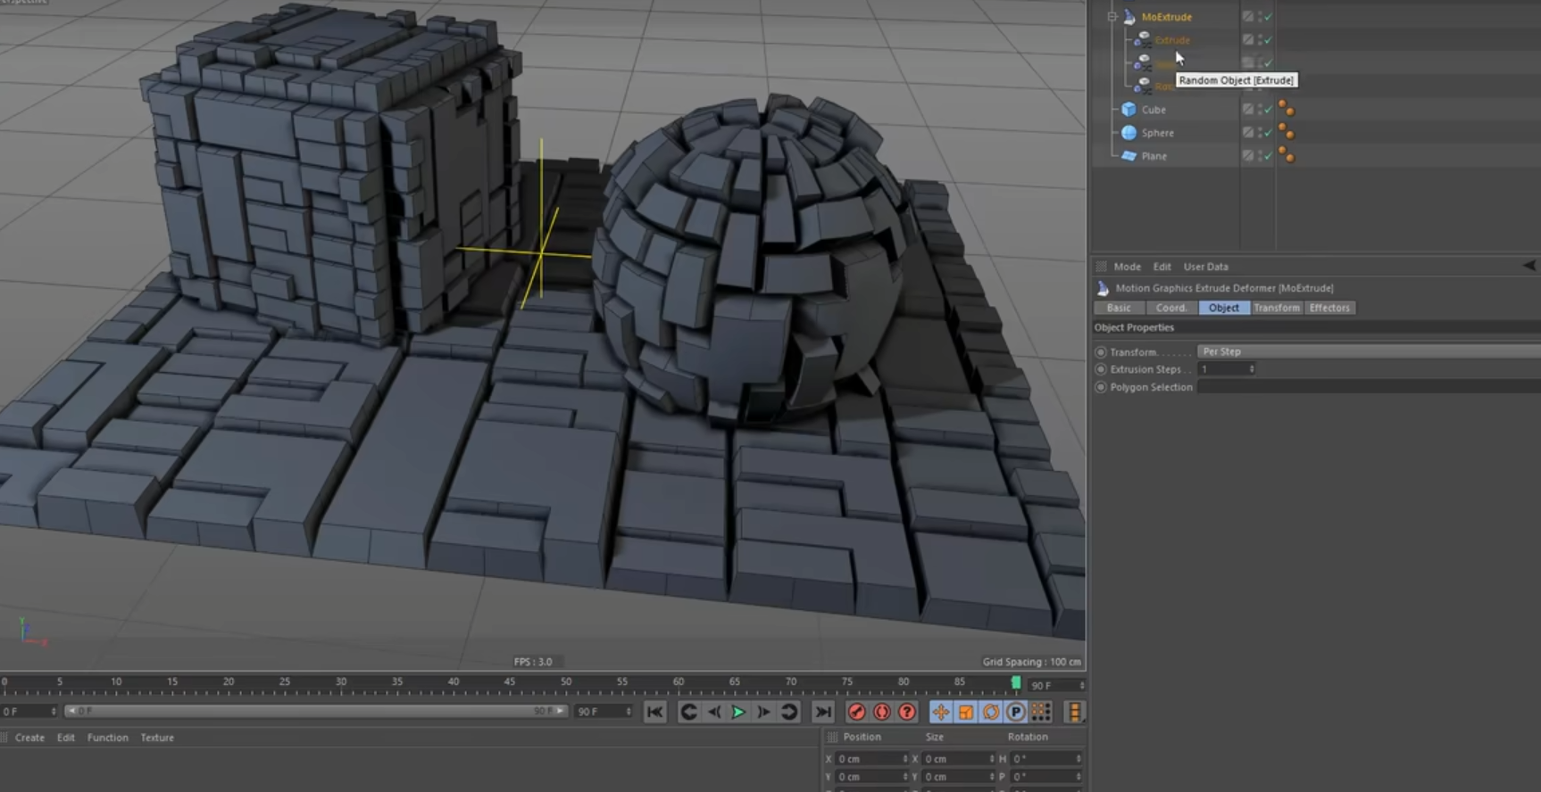Click the MoExtrude deformer icon in Object Manager
This screenshot has width=1541, height=792.
point(1129,17)
